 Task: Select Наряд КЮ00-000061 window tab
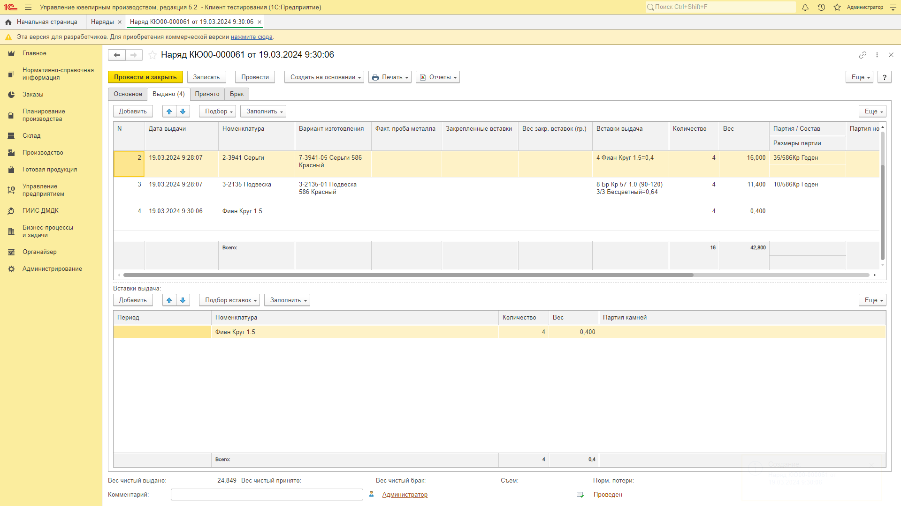(191, 22)
